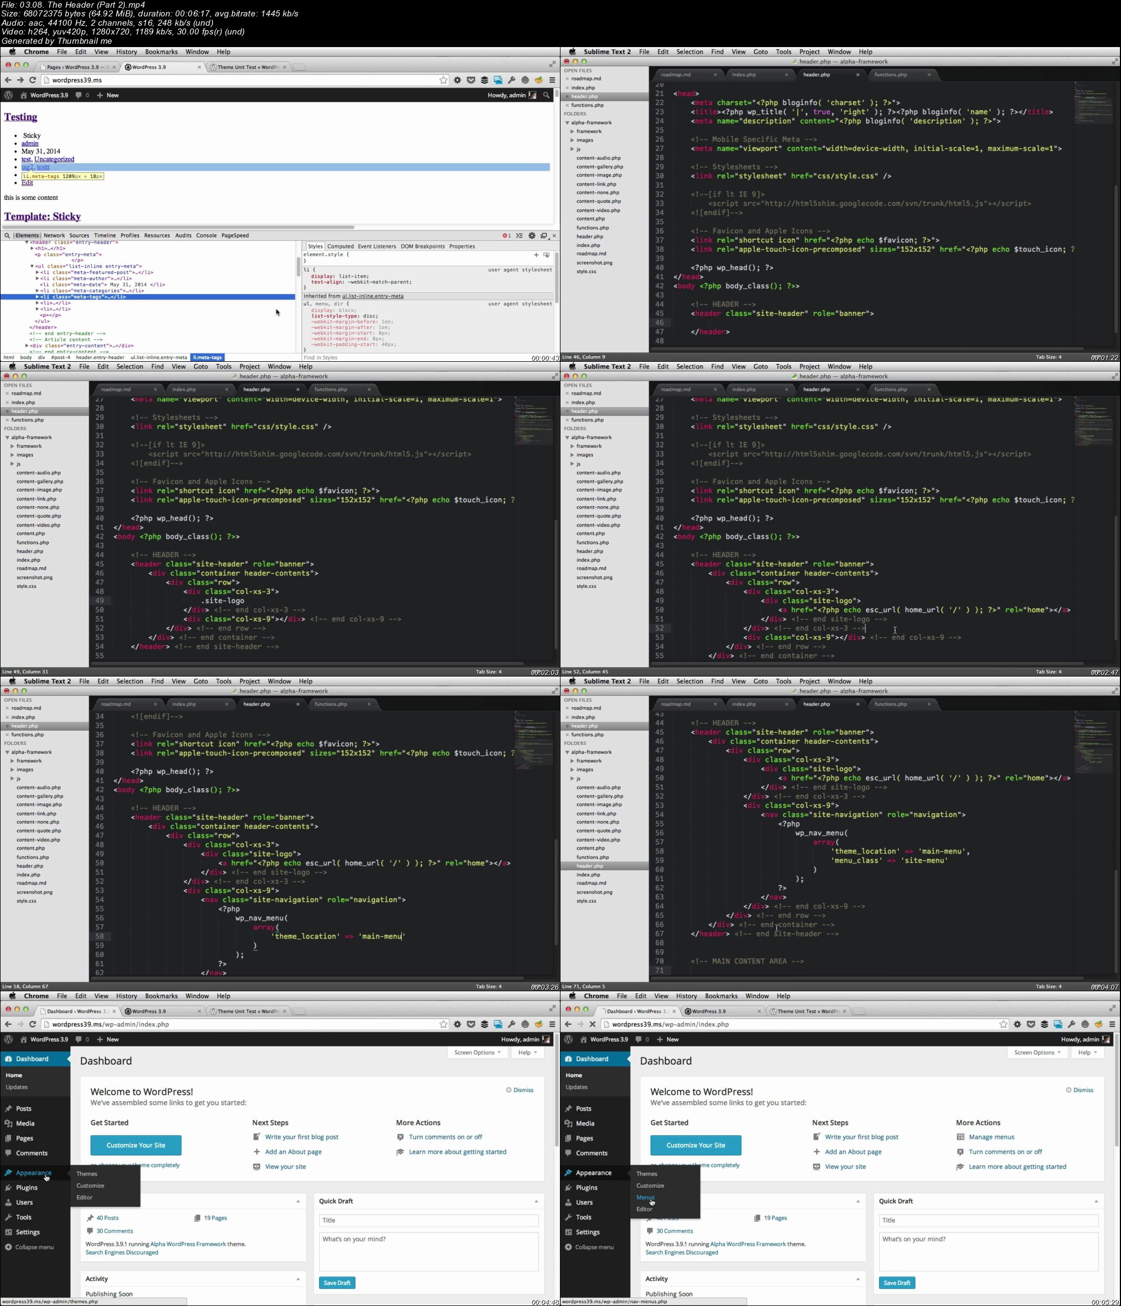Click the Users icon in the Menus dashboard sidebar
Screen dimensions: 1121x1306
coord(569,1202)
